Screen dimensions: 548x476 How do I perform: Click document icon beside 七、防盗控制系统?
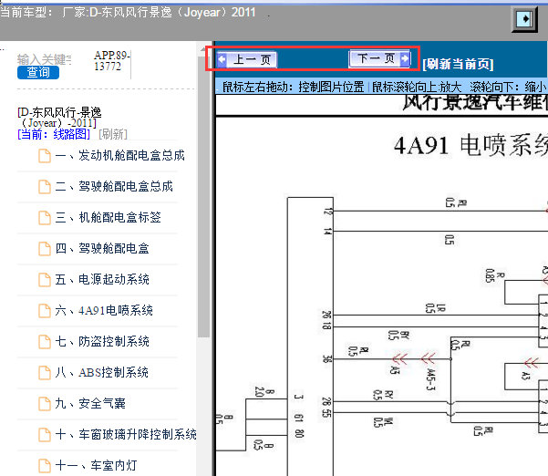pyautogui.click(x=45, y=342)
